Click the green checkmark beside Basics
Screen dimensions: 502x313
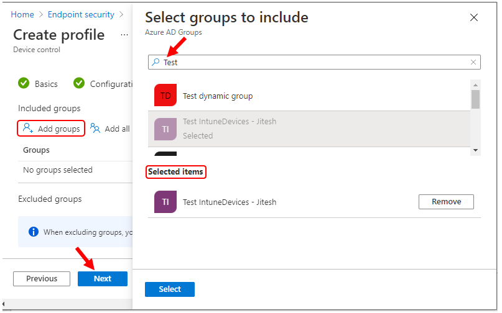pyautogui.click(x=24, y=83)
